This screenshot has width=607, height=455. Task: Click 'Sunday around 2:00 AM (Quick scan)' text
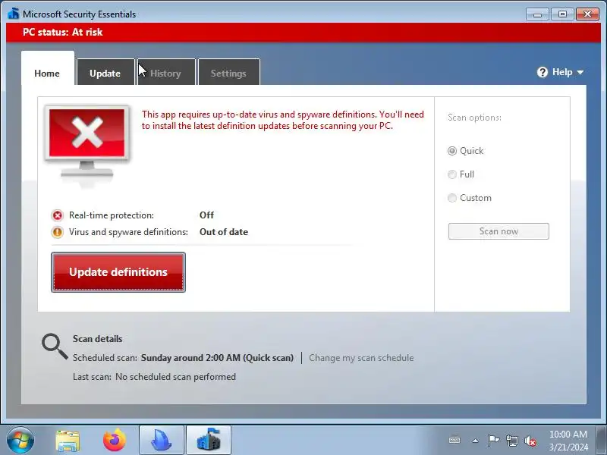point(217,358)
